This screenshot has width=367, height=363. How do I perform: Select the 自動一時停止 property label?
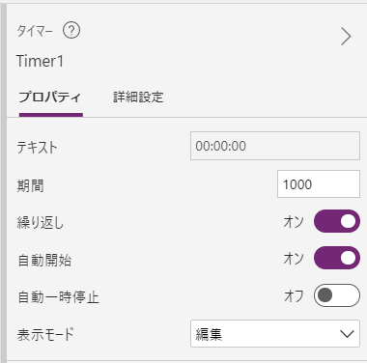click(x=58, y=297)
